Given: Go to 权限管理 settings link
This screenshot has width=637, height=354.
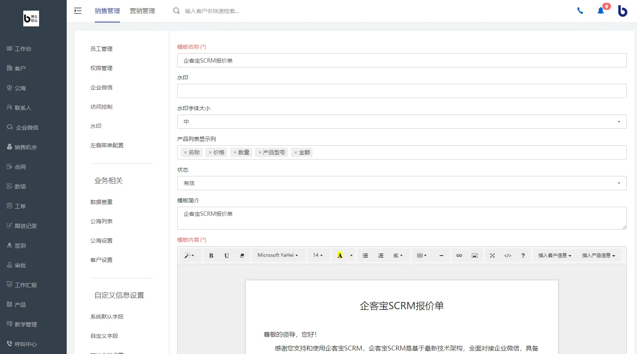Looking at the screenshot, I should click(101, 68).
